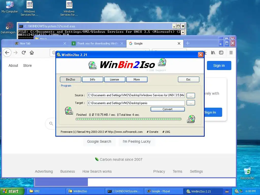Viewport: 260px width, 195px height.
Task: Start conversion with the Convert button
Action: click(168, 109)
